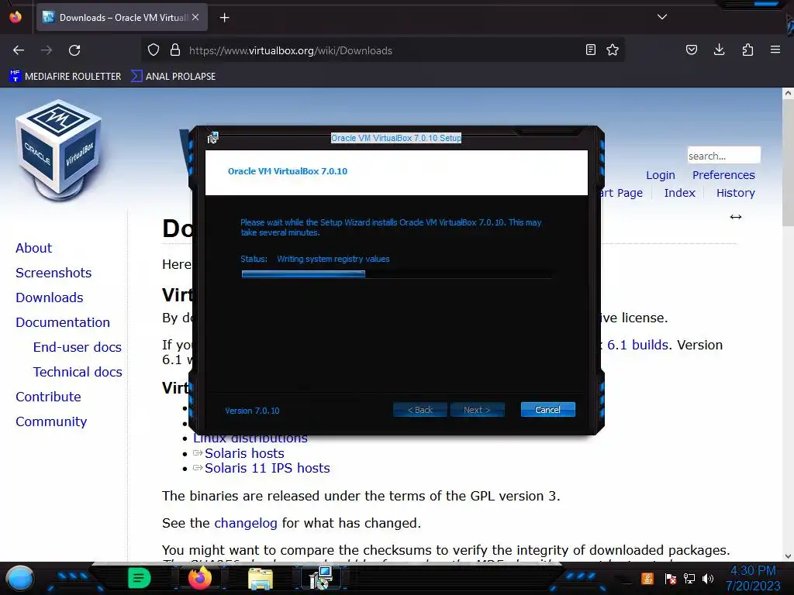Click the Firefox logo icon left of tabs
Screen dimensions: 794x595
point(16,17)
